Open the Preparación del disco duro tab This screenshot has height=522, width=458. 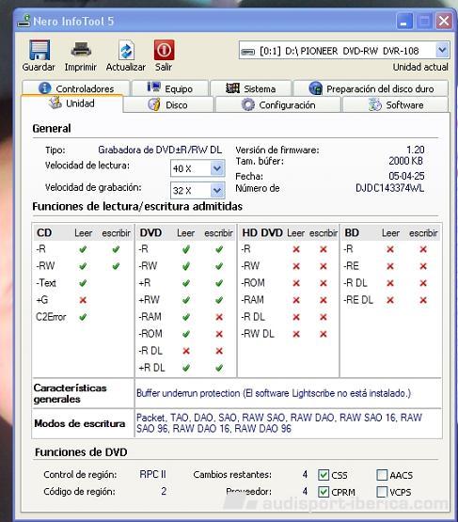point(371,88)
